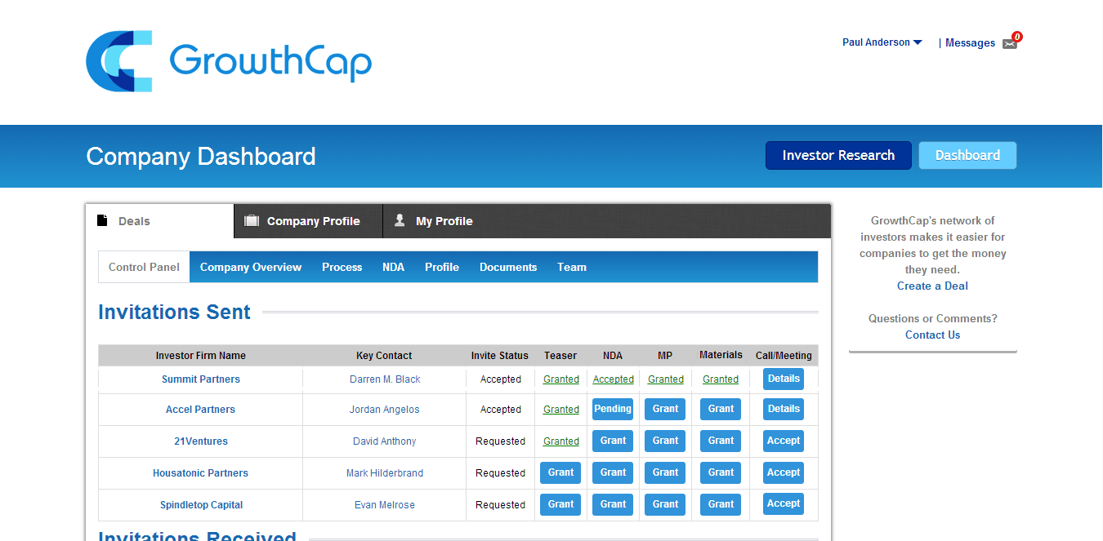1103x541 pixels.
Task: Click the Deals tab document icon
Action: pyautogui.click(x=102, y=220)
